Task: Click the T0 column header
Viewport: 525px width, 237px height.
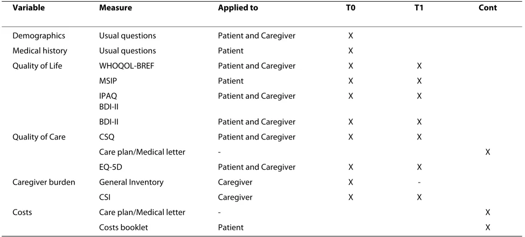Action: pyautogui.click(x=350, y=8)
